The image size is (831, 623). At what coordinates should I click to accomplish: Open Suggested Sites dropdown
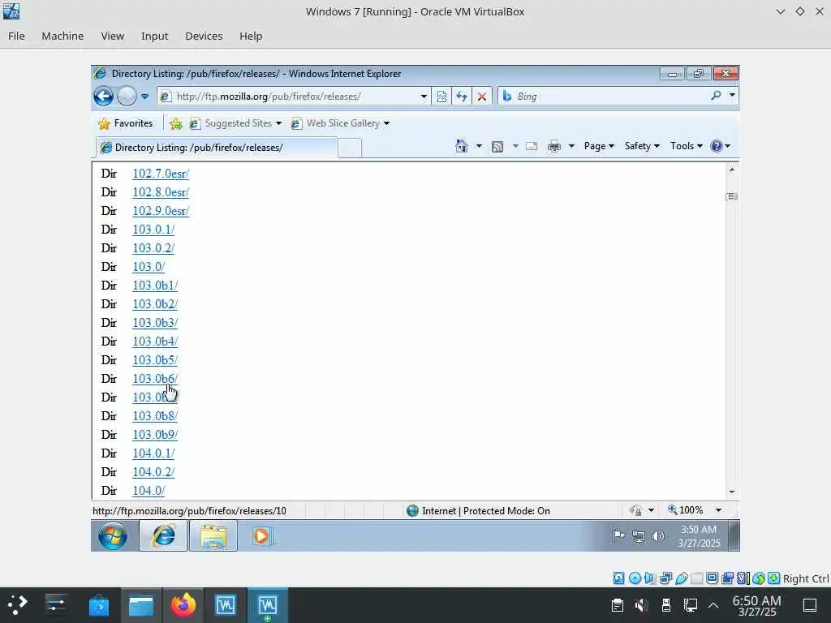(x=235, y=123)
